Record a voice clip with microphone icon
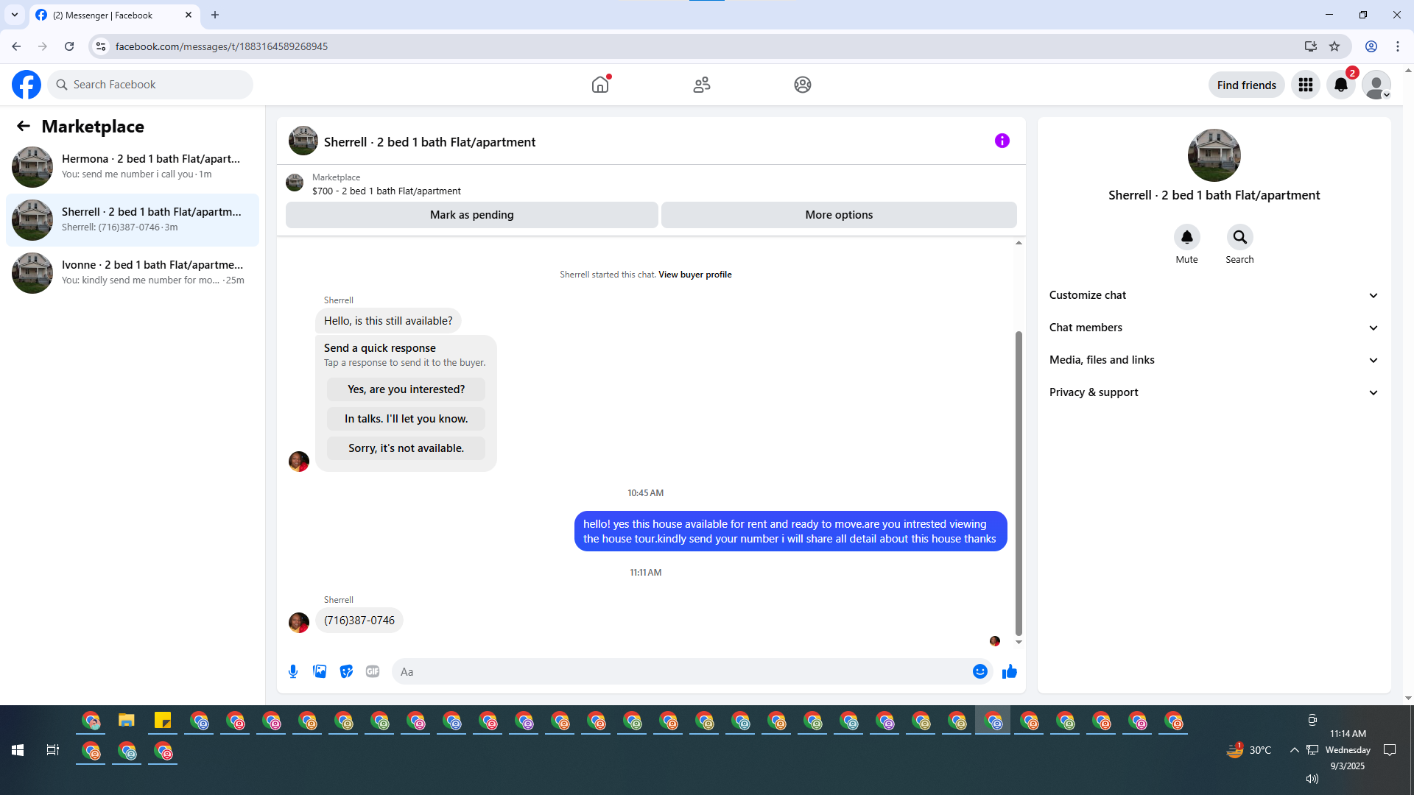The image size is (1414, 795). pos(293,671)
